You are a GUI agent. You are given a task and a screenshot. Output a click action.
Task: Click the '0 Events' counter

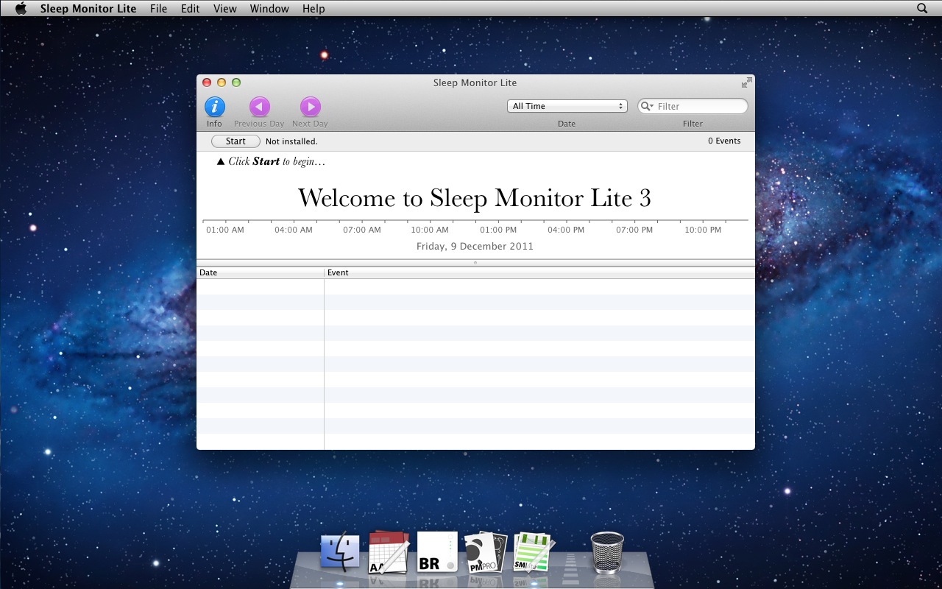724,141
